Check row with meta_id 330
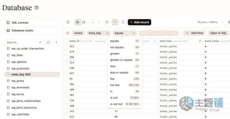 [x=65, y=68]
